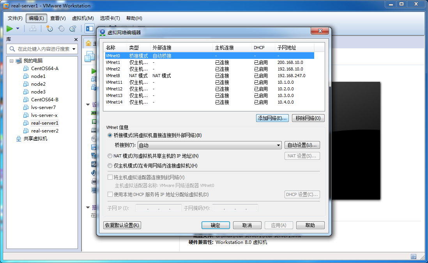Click the revert to snapshot toolbar icon
Viewport: 428px width, 263px height.
point(61,28)
